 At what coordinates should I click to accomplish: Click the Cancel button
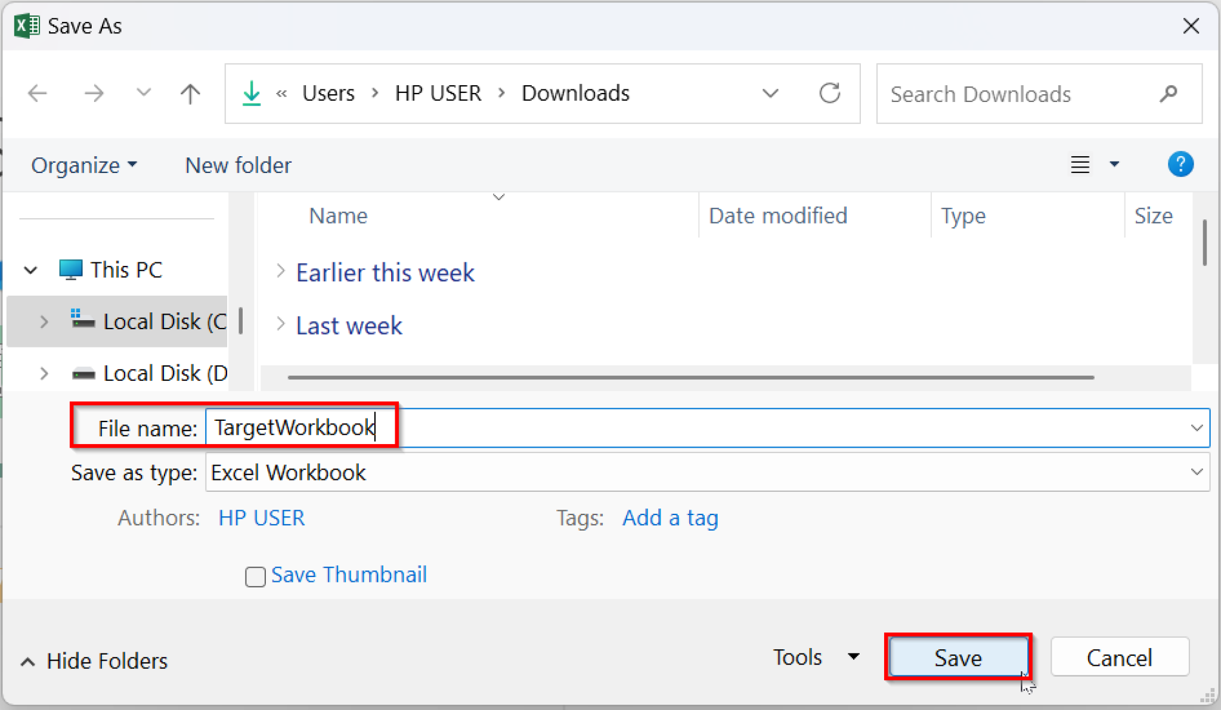pos(1120,658)
